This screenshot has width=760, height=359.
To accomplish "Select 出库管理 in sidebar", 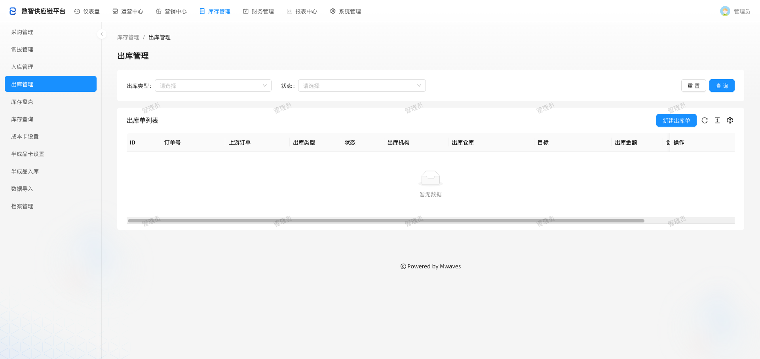I will coord(51,84).
